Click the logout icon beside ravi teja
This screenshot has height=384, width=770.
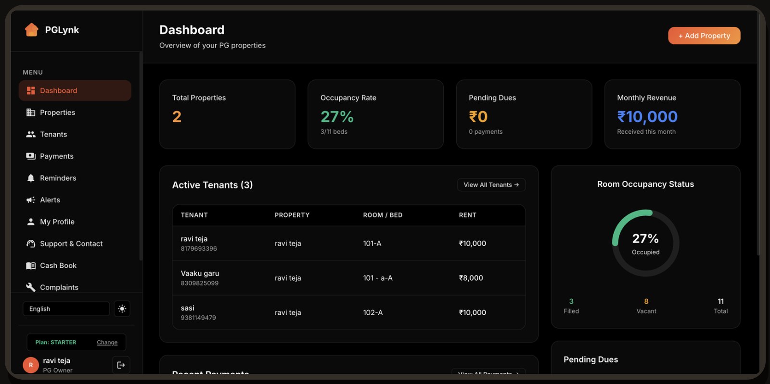pos(121,365)
